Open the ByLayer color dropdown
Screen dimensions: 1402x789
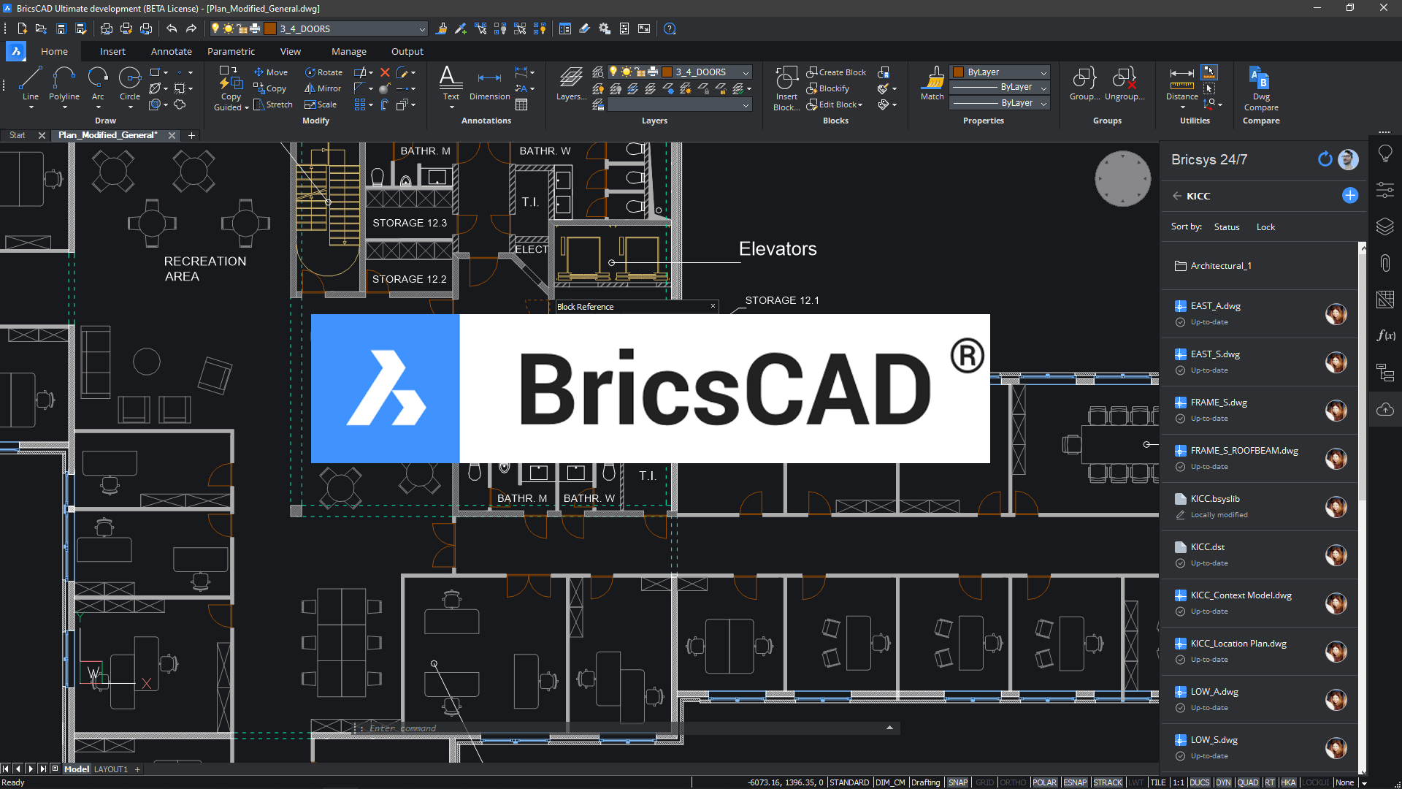point(1043,72)
